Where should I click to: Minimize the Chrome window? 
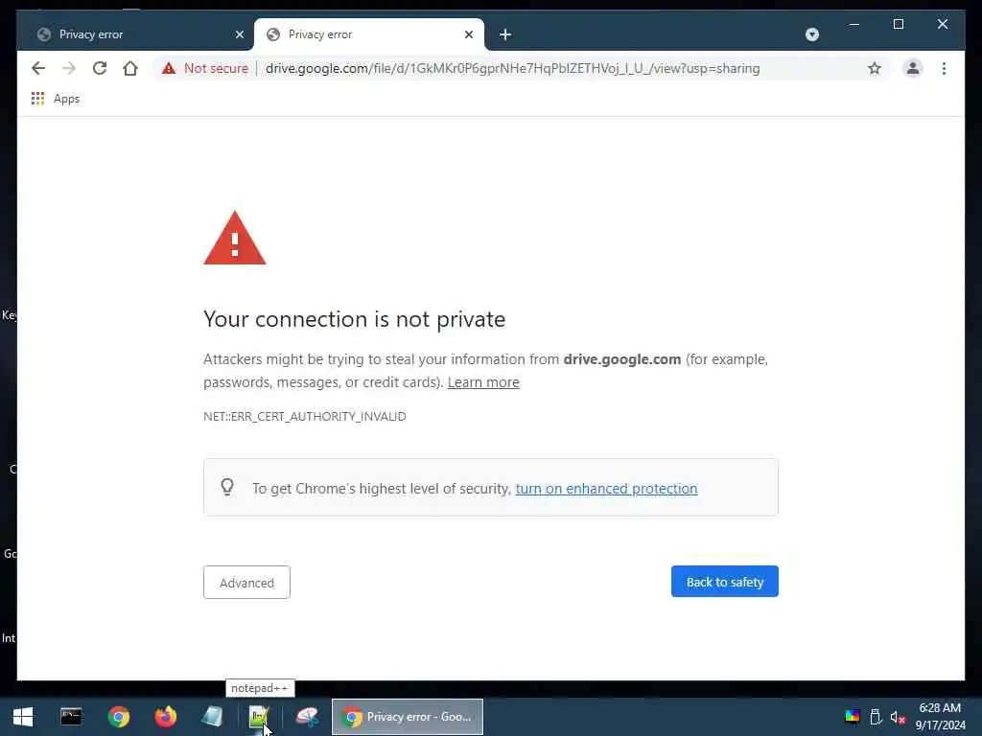coord(854,24)
